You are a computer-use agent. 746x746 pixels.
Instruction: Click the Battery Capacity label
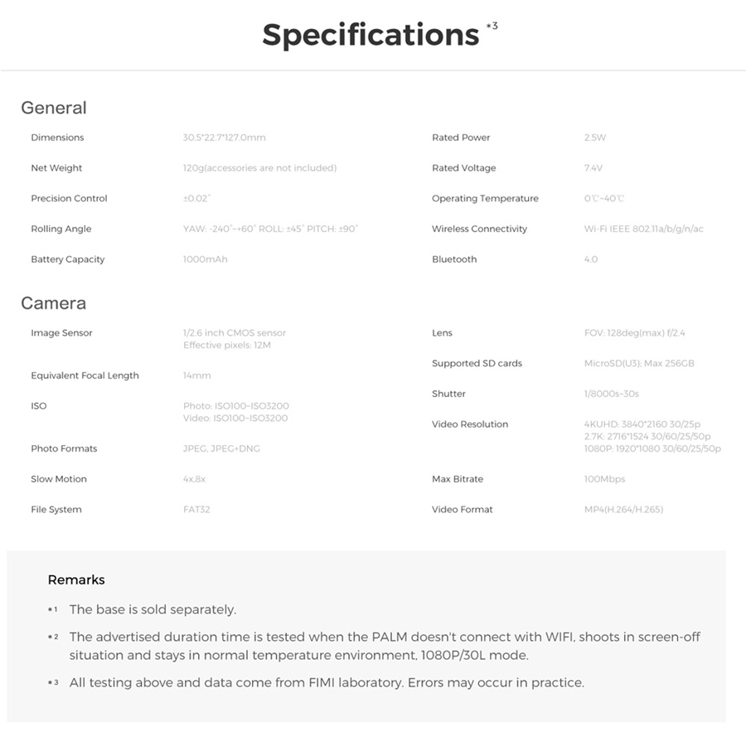coord(68,259)
